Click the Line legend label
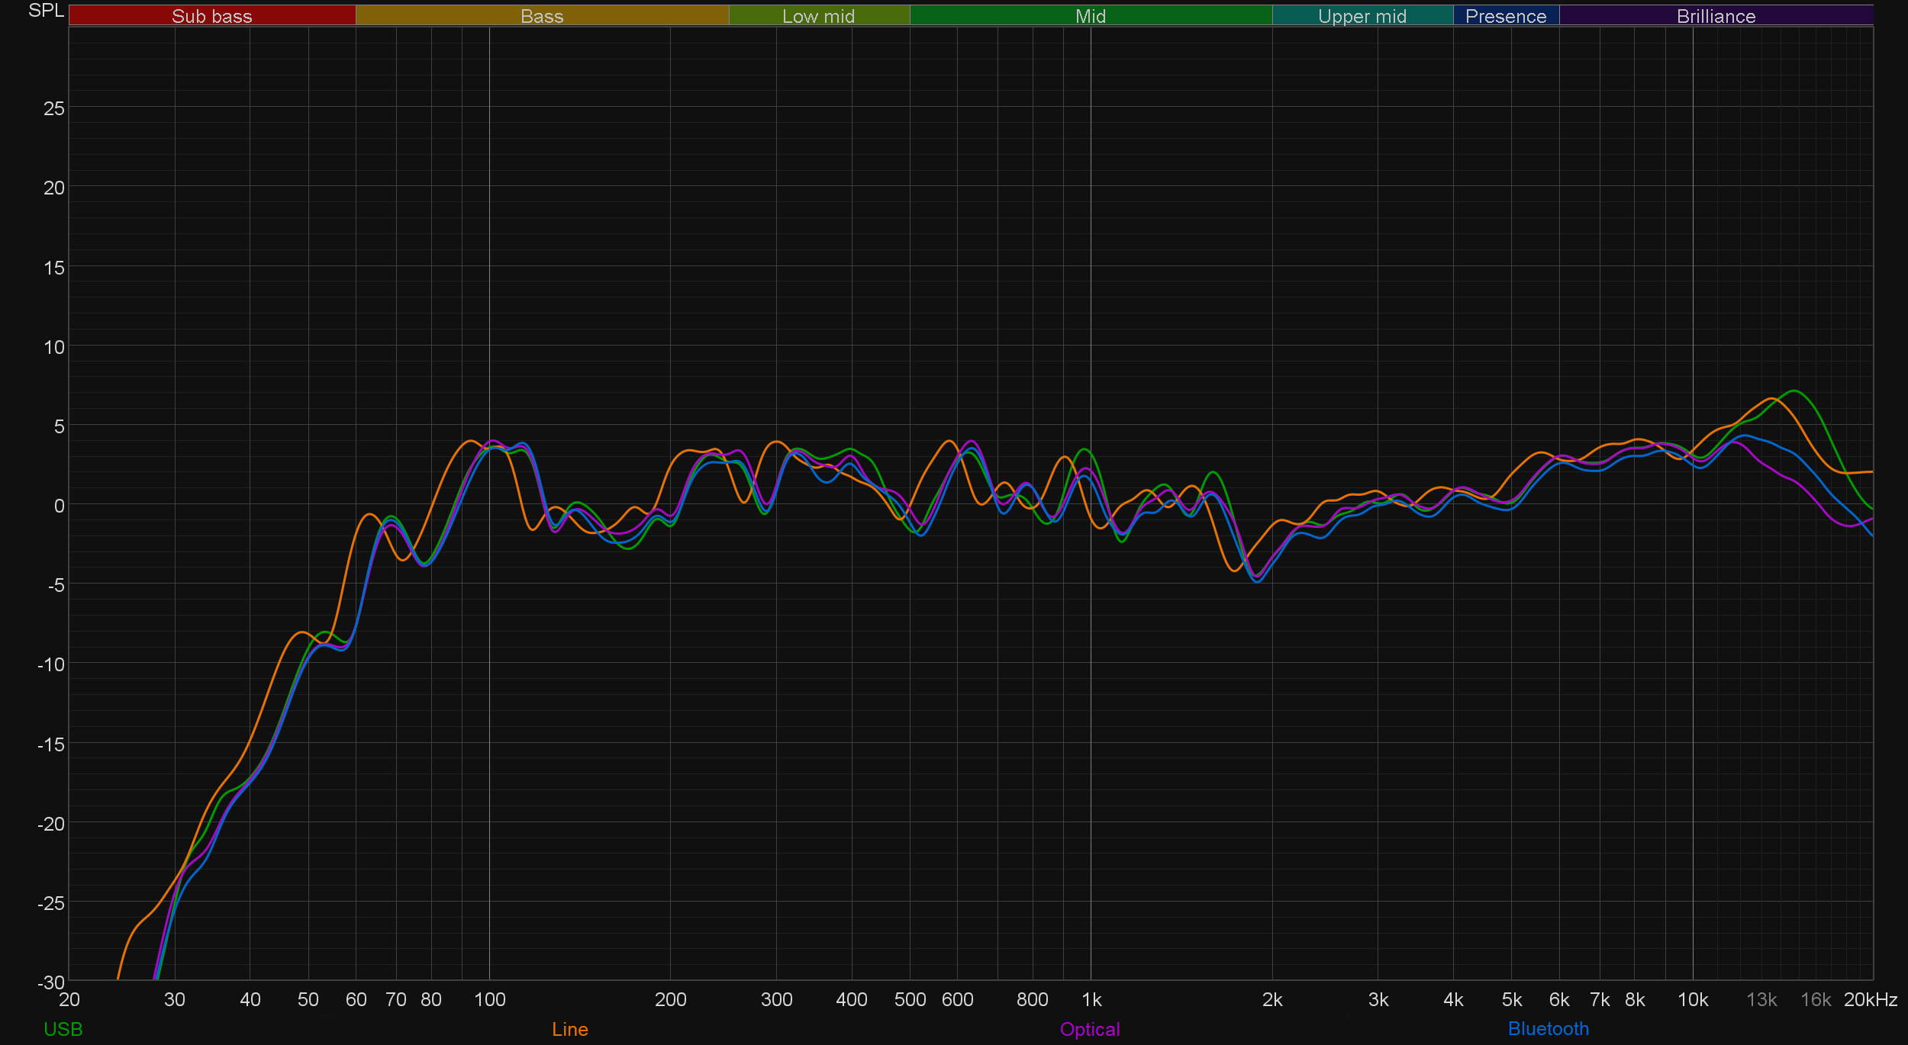Screen dimensions: 1908x1045 (x=569, y=1029)
